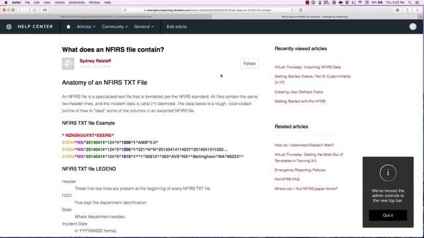The image size is (424, 238).
Task: Open the Safari menu
Action: point(17,3)
